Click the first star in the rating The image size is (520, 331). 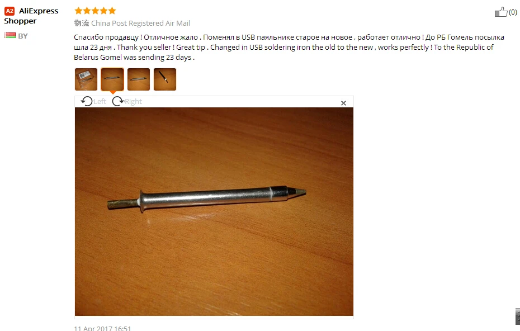tap(78, 11)
